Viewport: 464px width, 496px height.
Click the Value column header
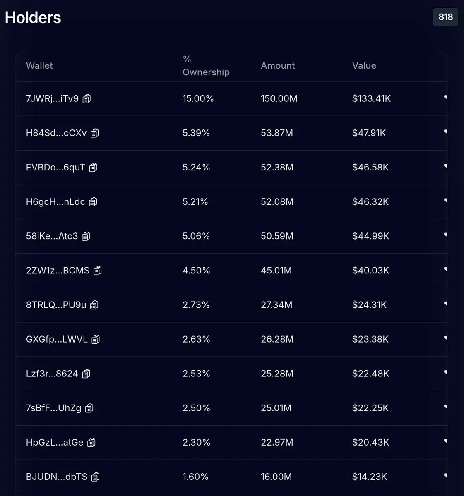(x=364, y=65)
